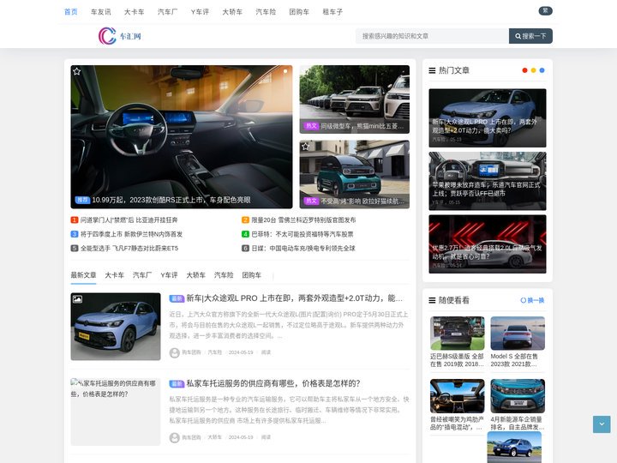Open ranked link 2 雪佛兰科迈罗特别版
Viewport: 617px width, 463px height.
point(303,220)
